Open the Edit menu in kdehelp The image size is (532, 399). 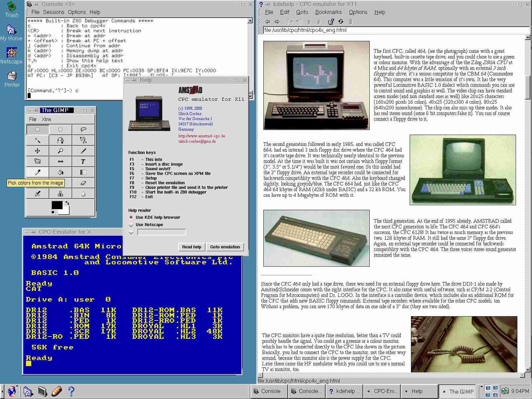point(284,12)
